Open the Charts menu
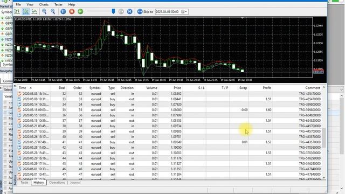 [44, 4]
